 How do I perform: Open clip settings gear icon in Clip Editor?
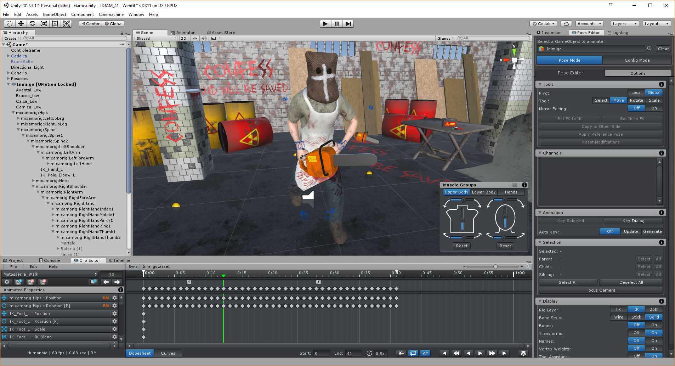click(x=7, y=282)
